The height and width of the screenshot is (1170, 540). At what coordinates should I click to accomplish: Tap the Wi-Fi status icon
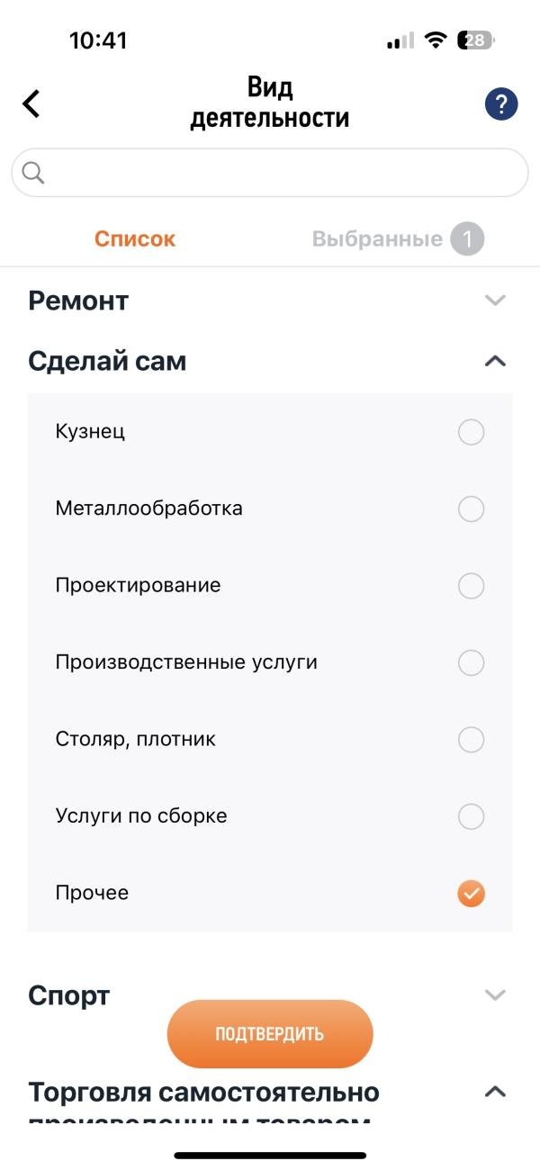437,40
